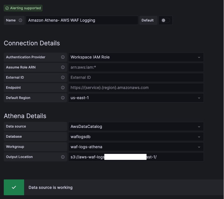Screen dimensions: 224x199
Task: Click the Workgroup label
Action: click(x=15, y=147)
